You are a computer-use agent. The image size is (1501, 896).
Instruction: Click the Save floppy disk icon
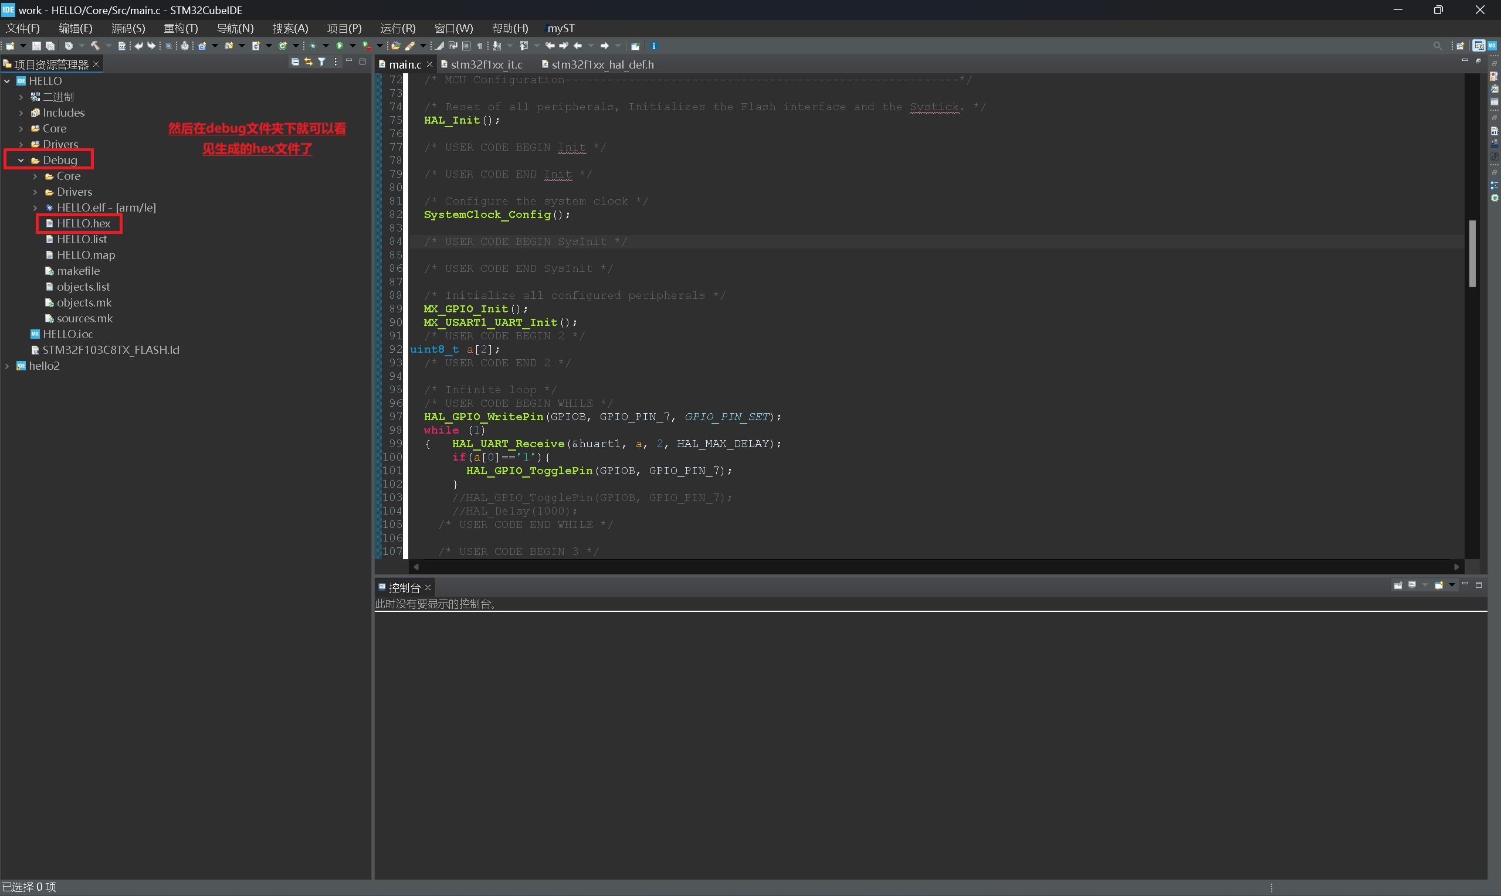point(36,46)
